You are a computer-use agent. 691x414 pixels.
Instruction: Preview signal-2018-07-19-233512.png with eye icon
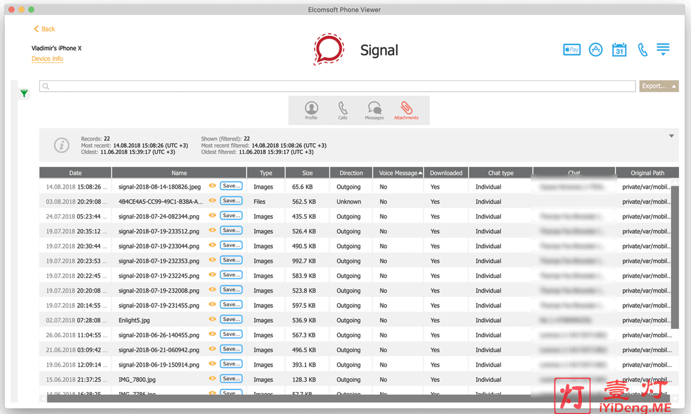pyautogui.click(x=213, y=230)
